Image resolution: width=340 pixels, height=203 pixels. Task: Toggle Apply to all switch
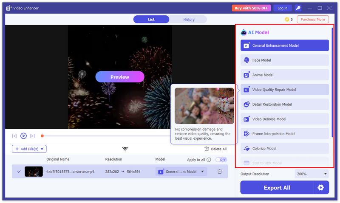pyautogui.click(x=221, y=160)
